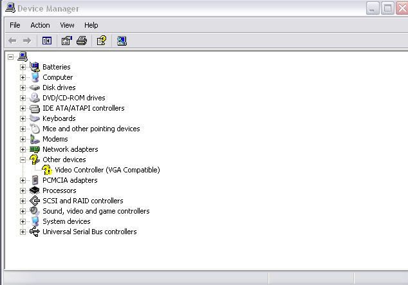Expand SCSI and RAID controllers node
Screen dimensions: 408x285
(23, 201)
